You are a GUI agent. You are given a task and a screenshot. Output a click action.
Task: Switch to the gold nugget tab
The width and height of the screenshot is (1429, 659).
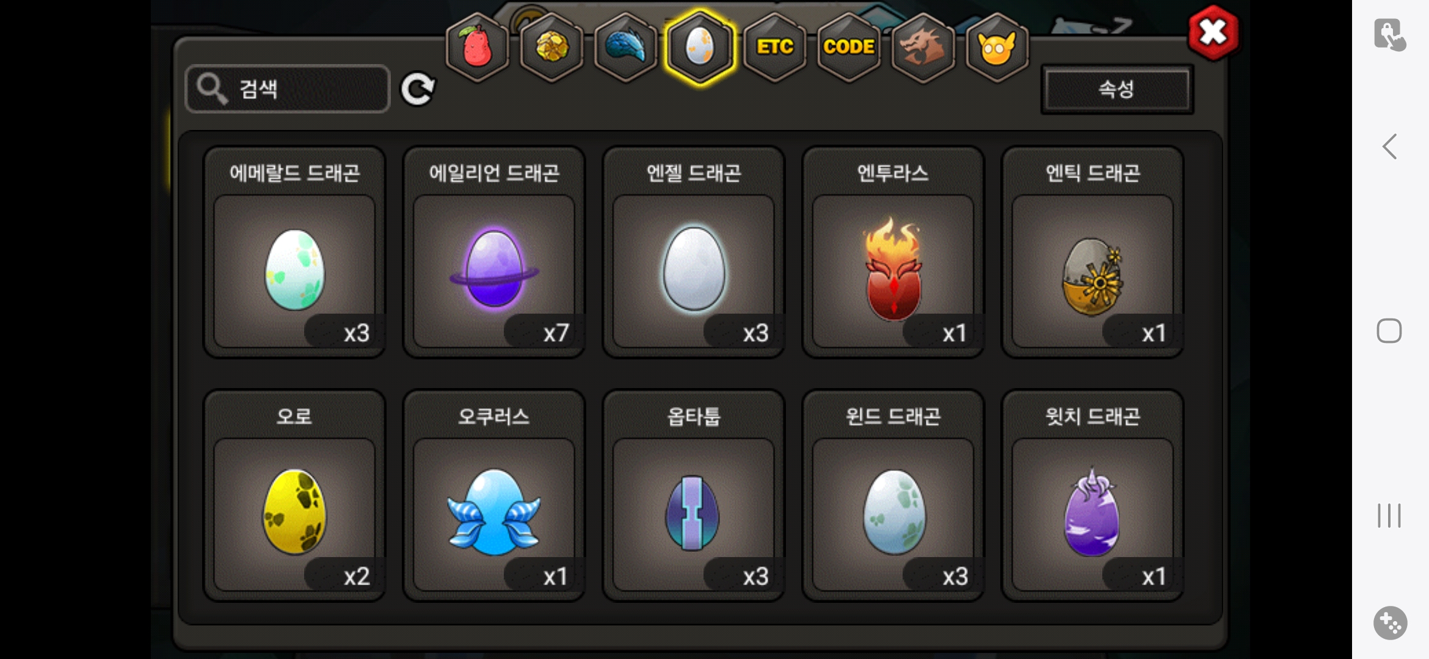click(551, 46)
